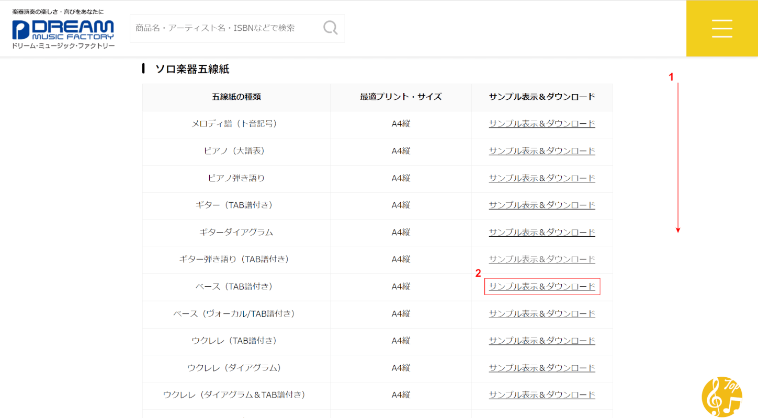Select the ベース（TAB譜付き） cell

[236, 287]
